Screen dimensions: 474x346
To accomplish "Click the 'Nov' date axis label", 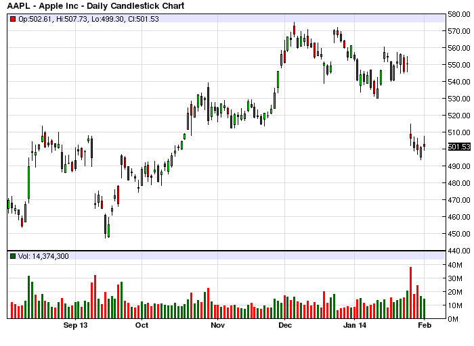I will pyautogui.click(x=217, y=325).
